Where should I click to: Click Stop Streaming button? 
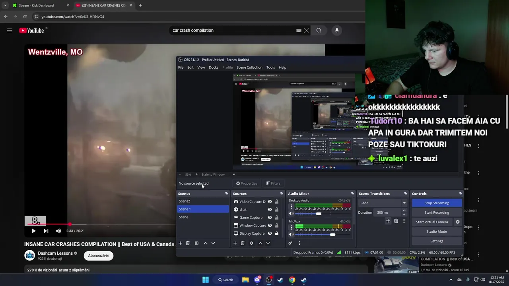pyautogui.click(x=437, y=203)
